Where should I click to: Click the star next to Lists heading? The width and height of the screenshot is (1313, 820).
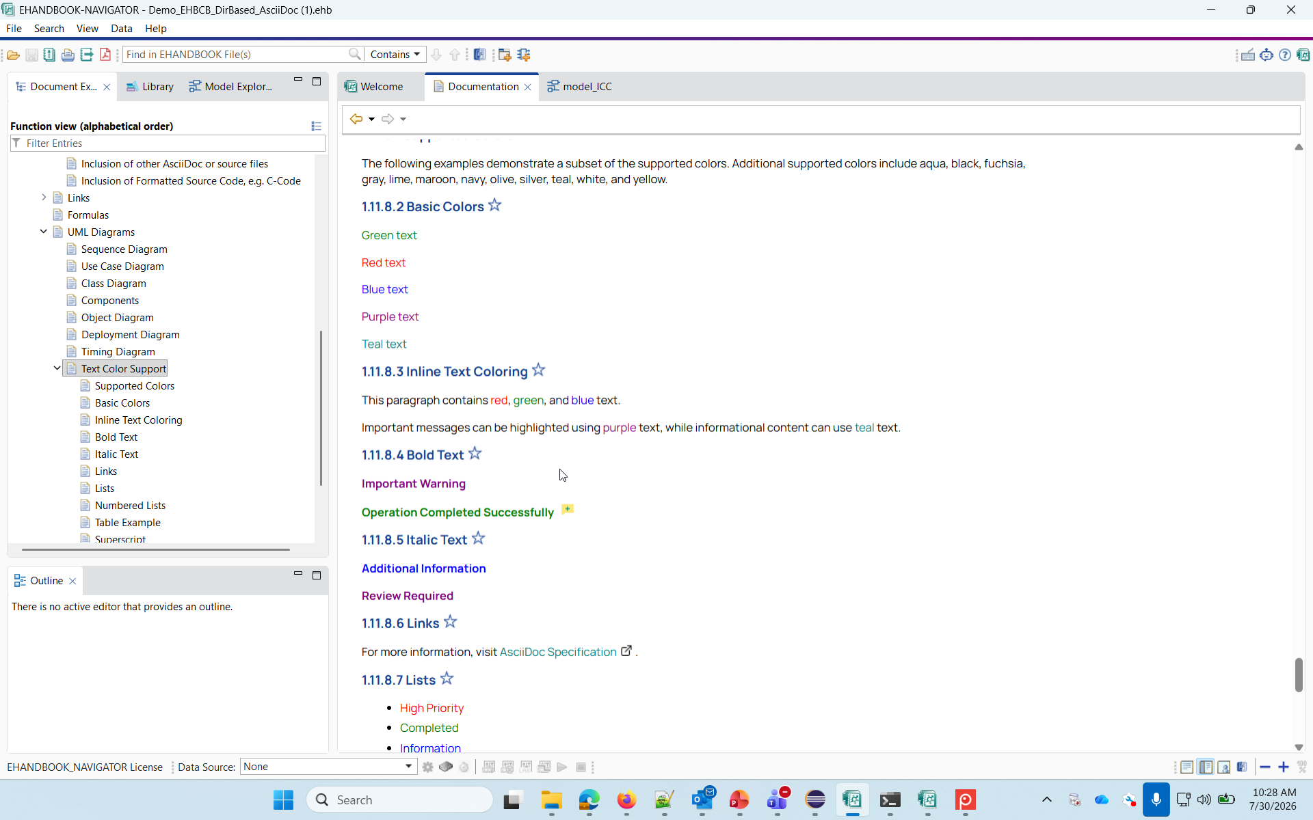pos(447,678)
